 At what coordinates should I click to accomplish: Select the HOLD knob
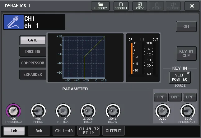pos(88,110)
